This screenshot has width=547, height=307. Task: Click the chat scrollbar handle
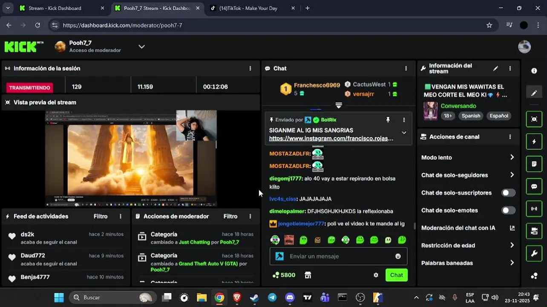pyautogui.click(x=415, y=226)
